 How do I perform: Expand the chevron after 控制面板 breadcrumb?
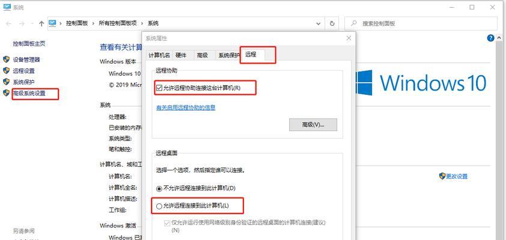(x=93, y=23)
